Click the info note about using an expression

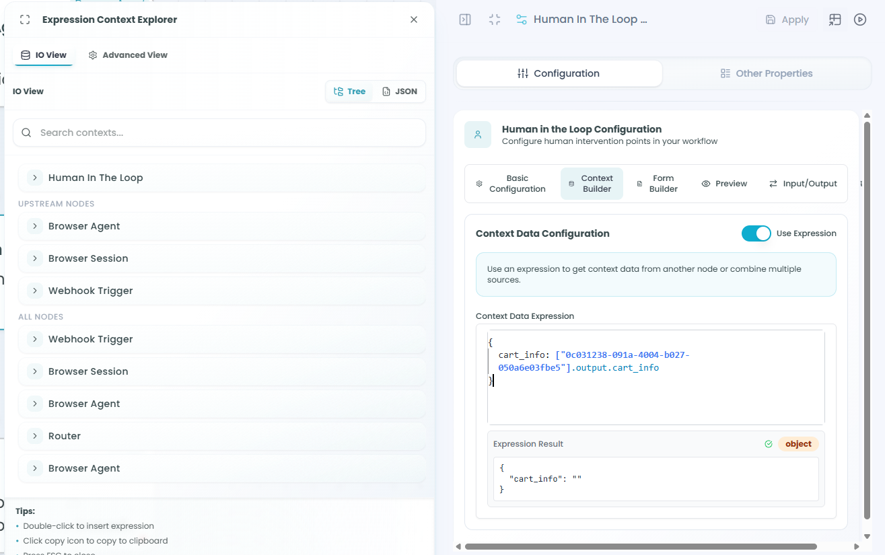pos(656,274)
